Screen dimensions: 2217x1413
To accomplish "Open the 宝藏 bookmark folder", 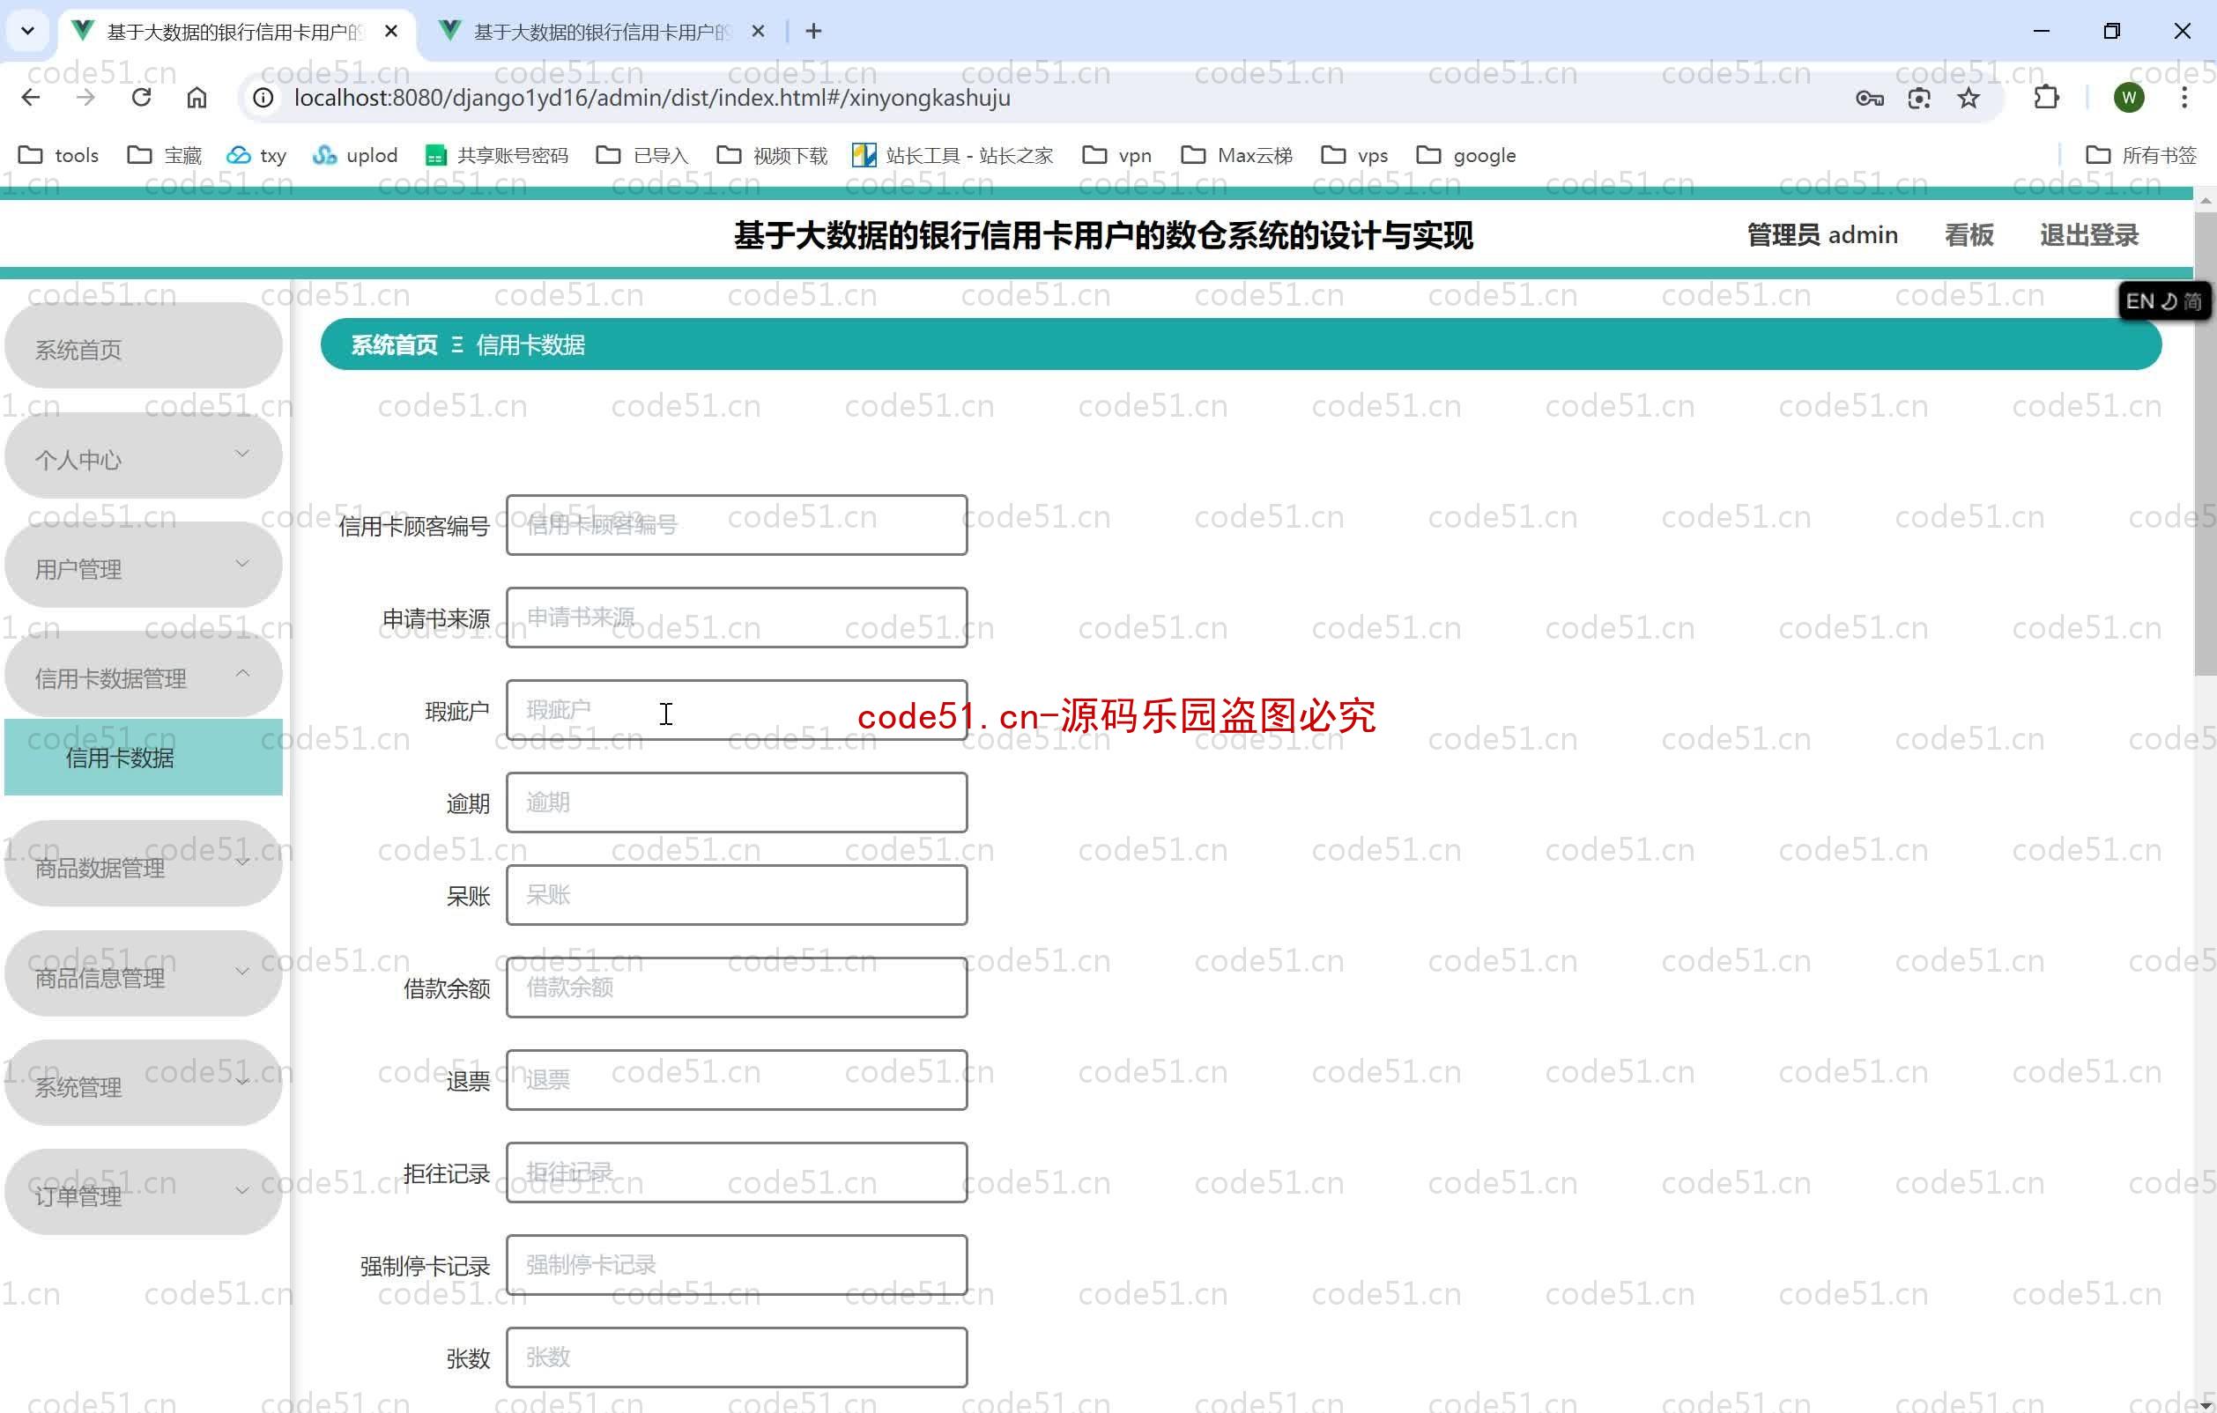I will pyautogui.click(x=164, y=155).
